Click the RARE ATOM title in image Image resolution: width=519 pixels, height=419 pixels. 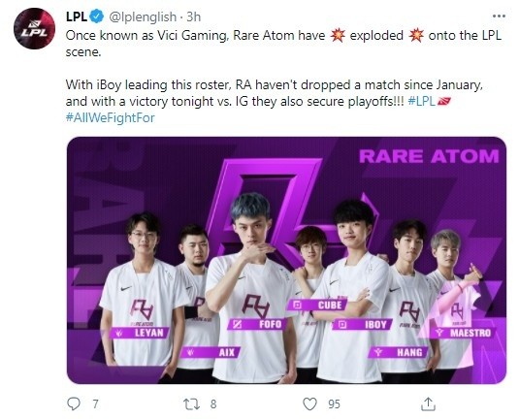429,156
